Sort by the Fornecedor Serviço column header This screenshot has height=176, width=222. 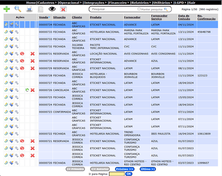159,17
